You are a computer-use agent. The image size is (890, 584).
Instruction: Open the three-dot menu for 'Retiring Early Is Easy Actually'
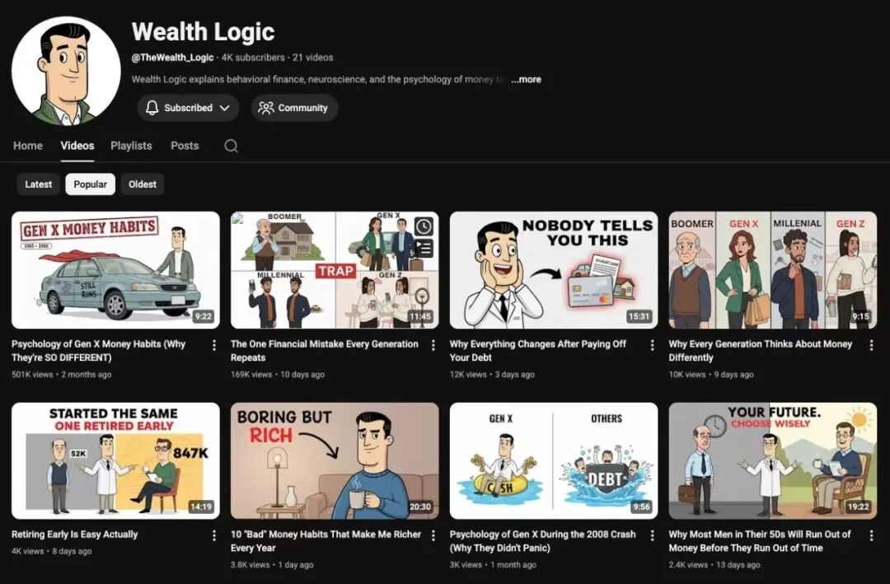pyautogui.click(x=215, y=535)
